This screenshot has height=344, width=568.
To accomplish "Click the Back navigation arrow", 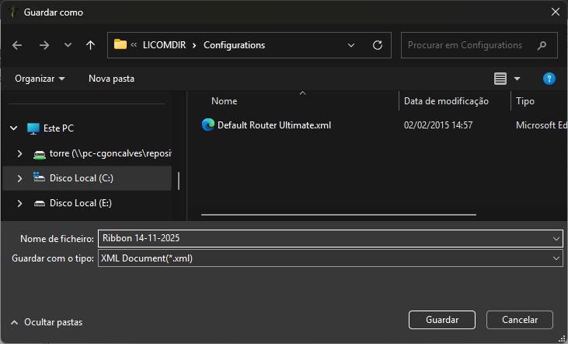I will [18, 45].
